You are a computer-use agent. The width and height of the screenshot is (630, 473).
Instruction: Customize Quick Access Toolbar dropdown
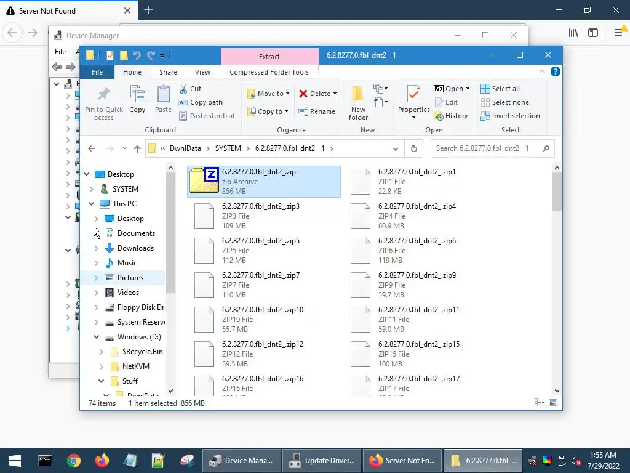162,55
